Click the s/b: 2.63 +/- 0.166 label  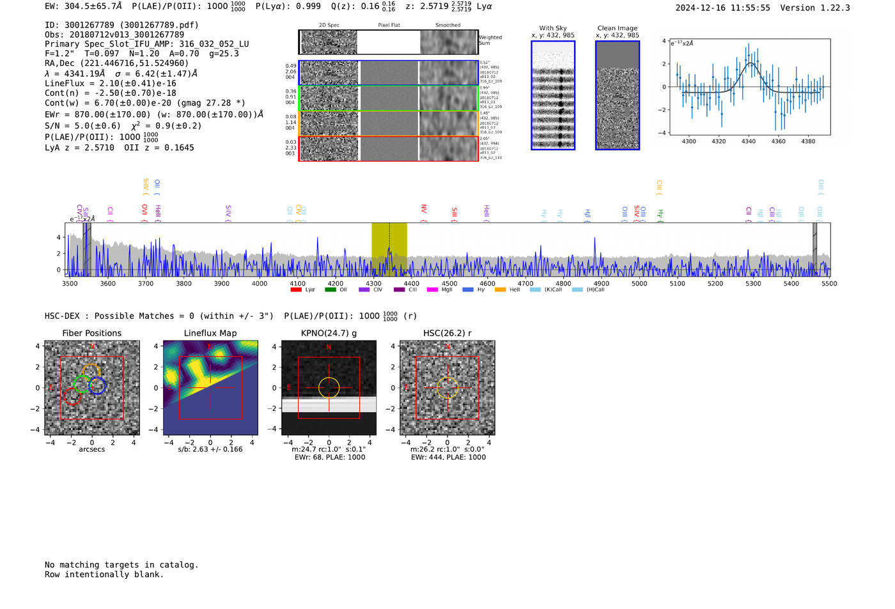(x=210, y=449)
